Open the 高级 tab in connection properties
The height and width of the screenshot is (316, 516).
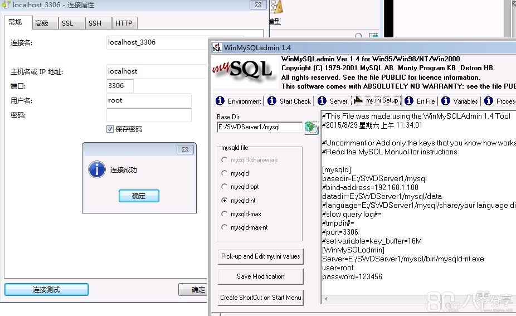coord(45,23)
